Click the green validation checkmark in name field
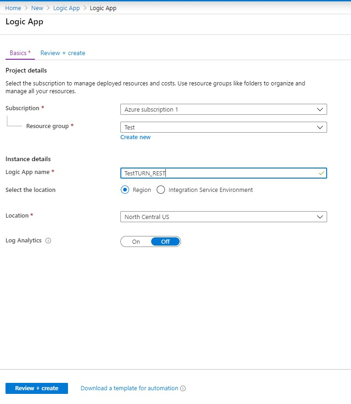The image size is (351, 404). [321, 173]
